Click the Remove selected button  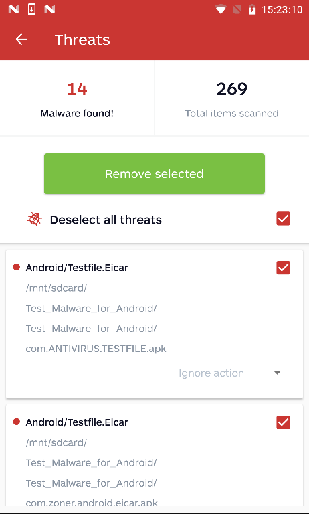pos(154,174)
